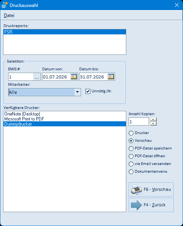183x226 pixels.
Task: Click the Druckauswahl title bar app icon
Action: [4, 5]
